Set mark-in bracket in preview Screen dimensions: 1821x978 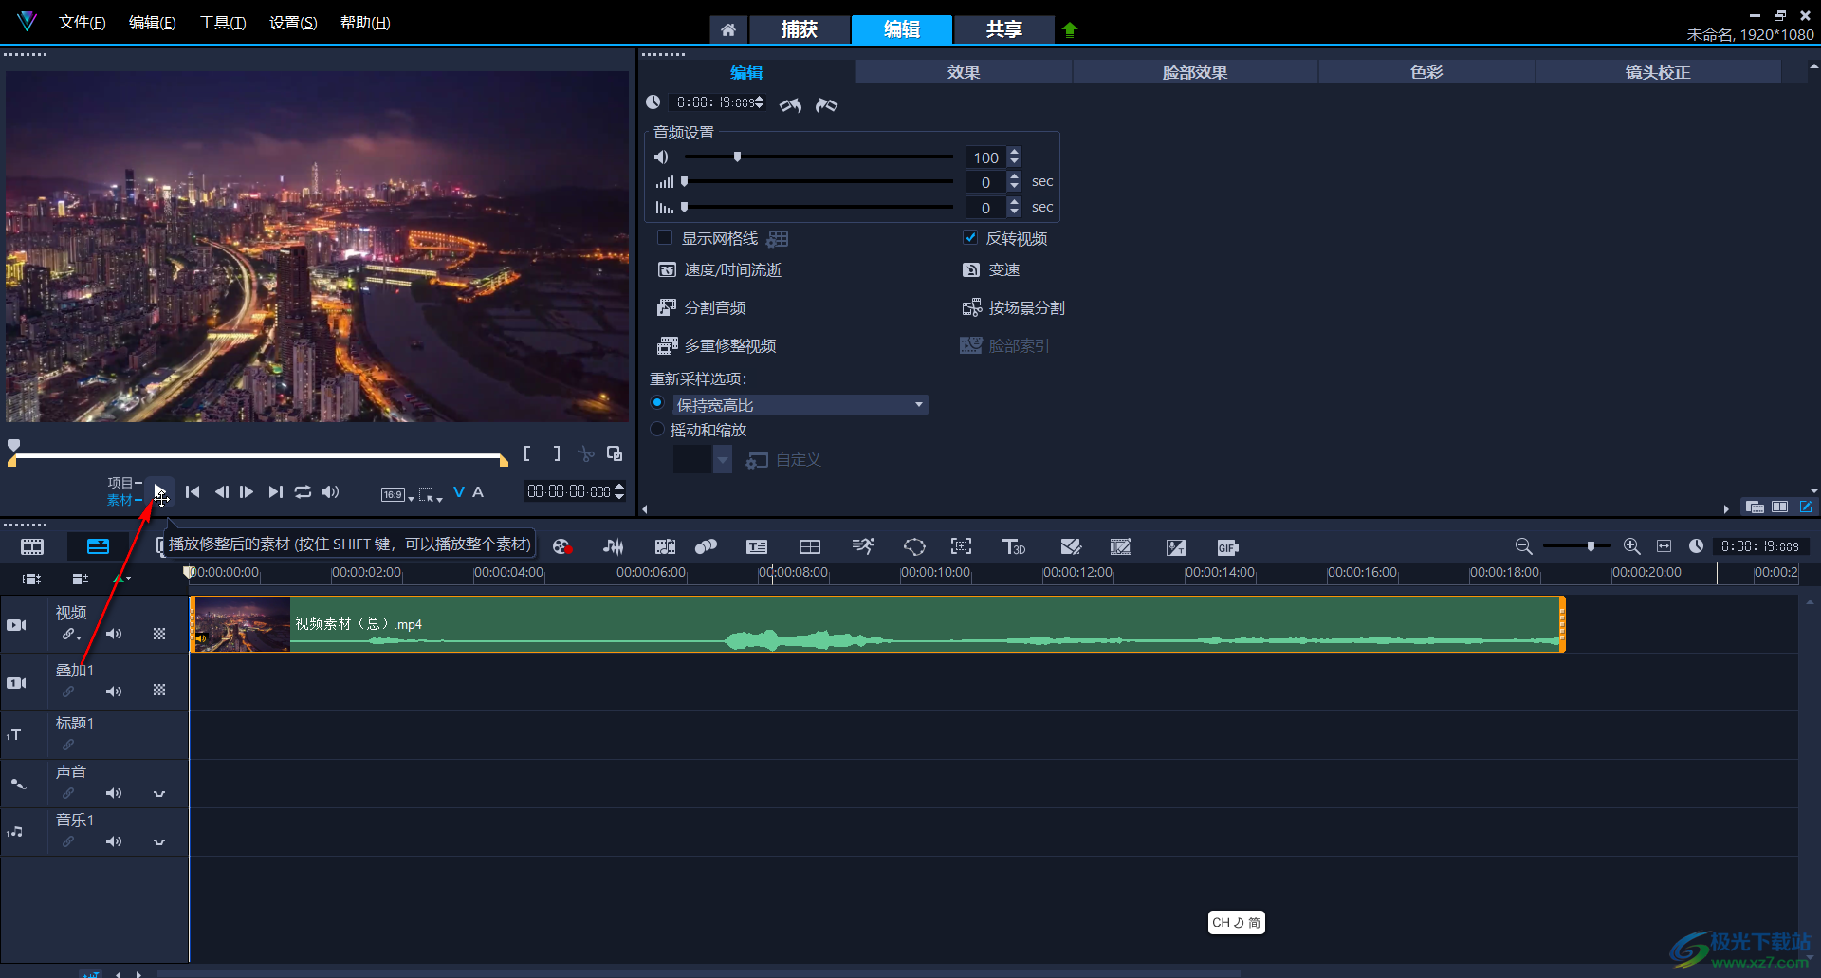[x=527, y=453]
